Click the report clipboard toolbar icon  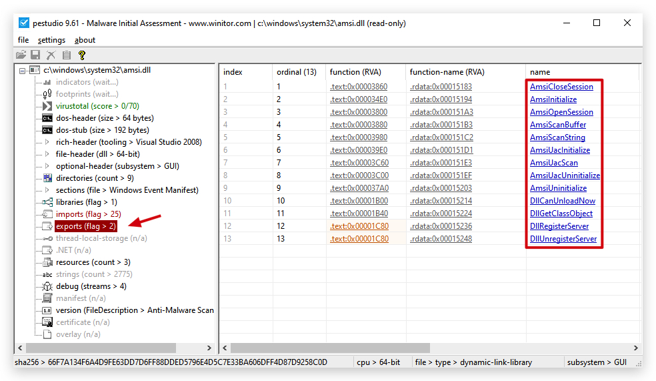click(x=67, y=55)
